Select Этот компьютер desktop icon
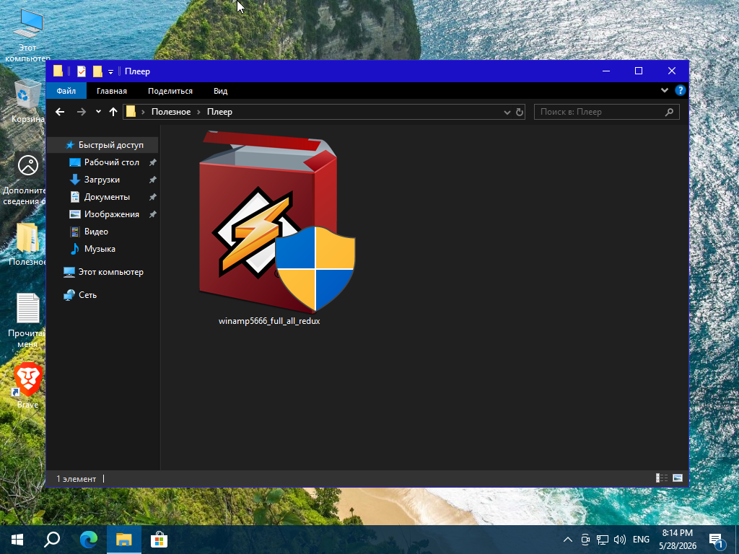Viewport: 739px width, 554px height. click(x=27, y=35)
